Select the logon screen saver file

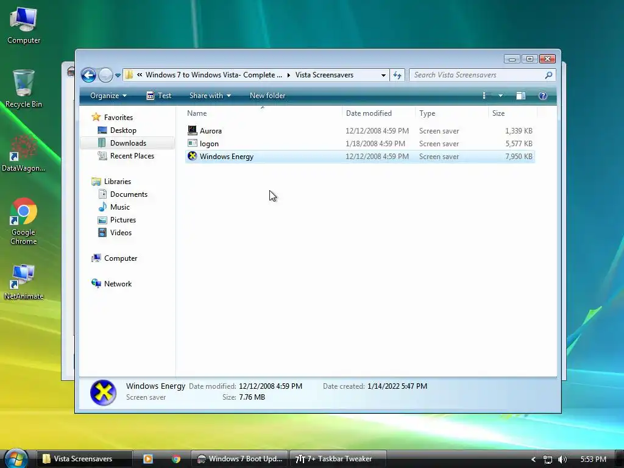(360, 144)
